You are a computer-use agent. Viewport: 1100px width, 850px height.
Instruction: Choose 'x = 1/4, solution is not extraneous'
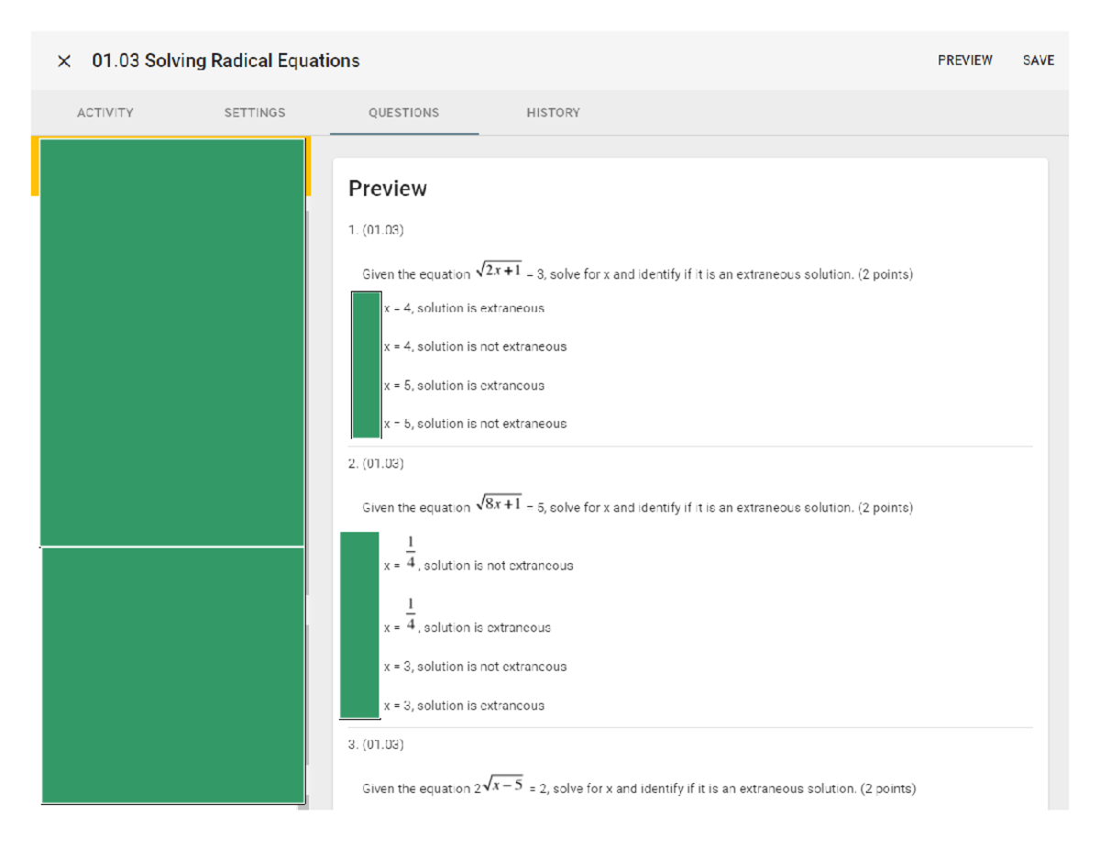[478, 556]
